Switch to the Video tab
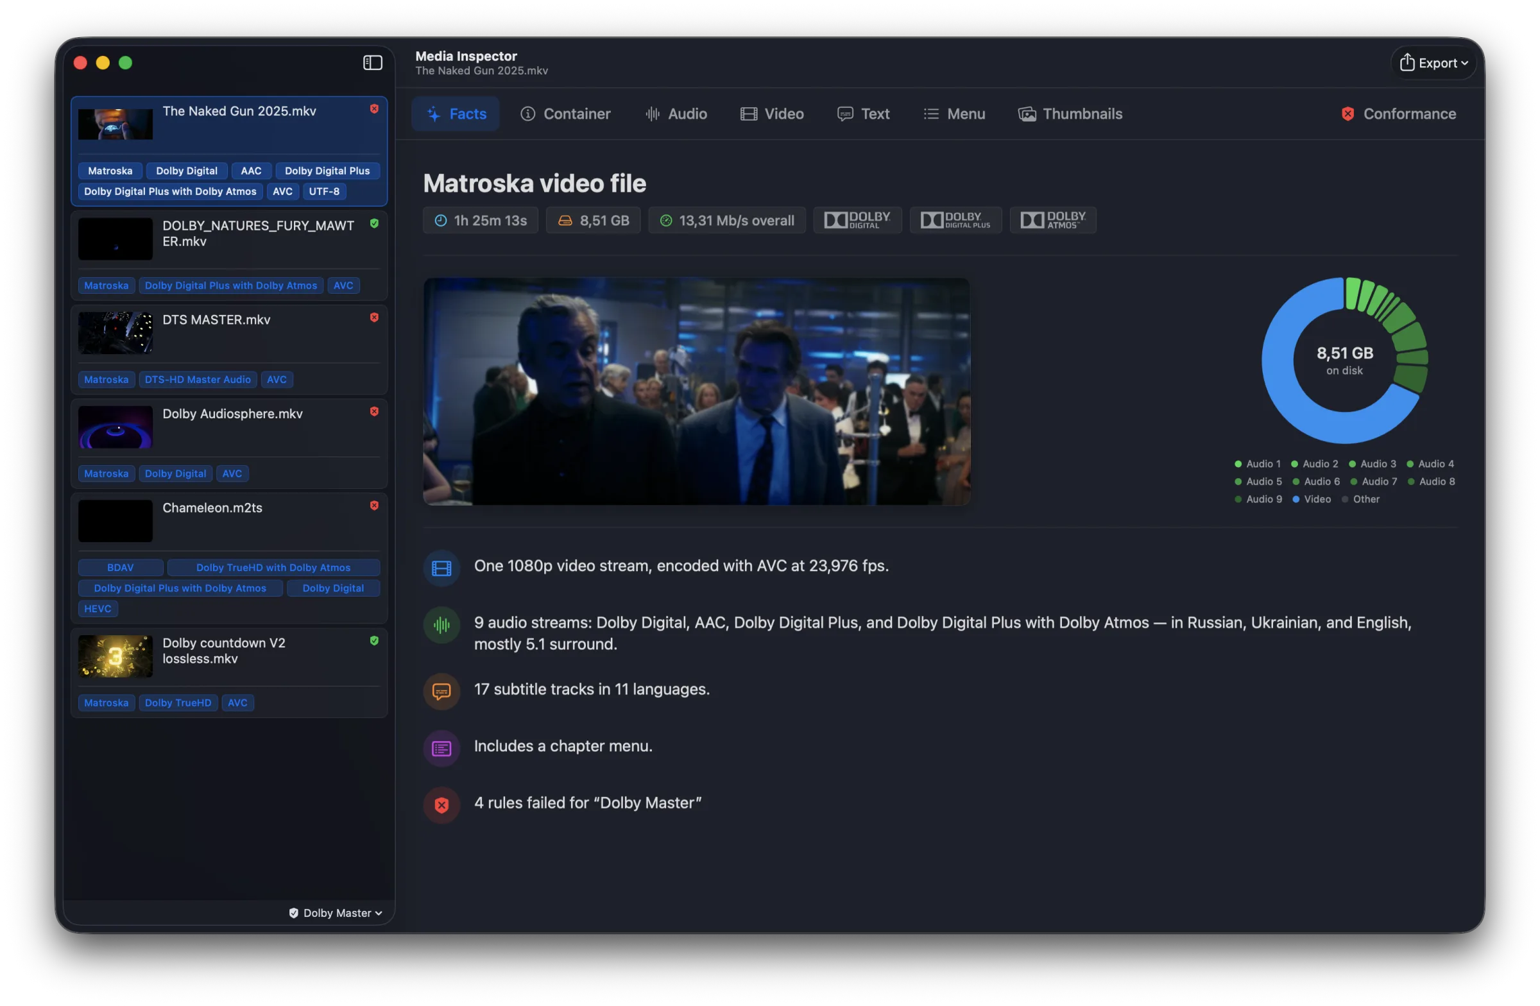This screenshot has width=1540, height=1006. click(x=772, y=114)
